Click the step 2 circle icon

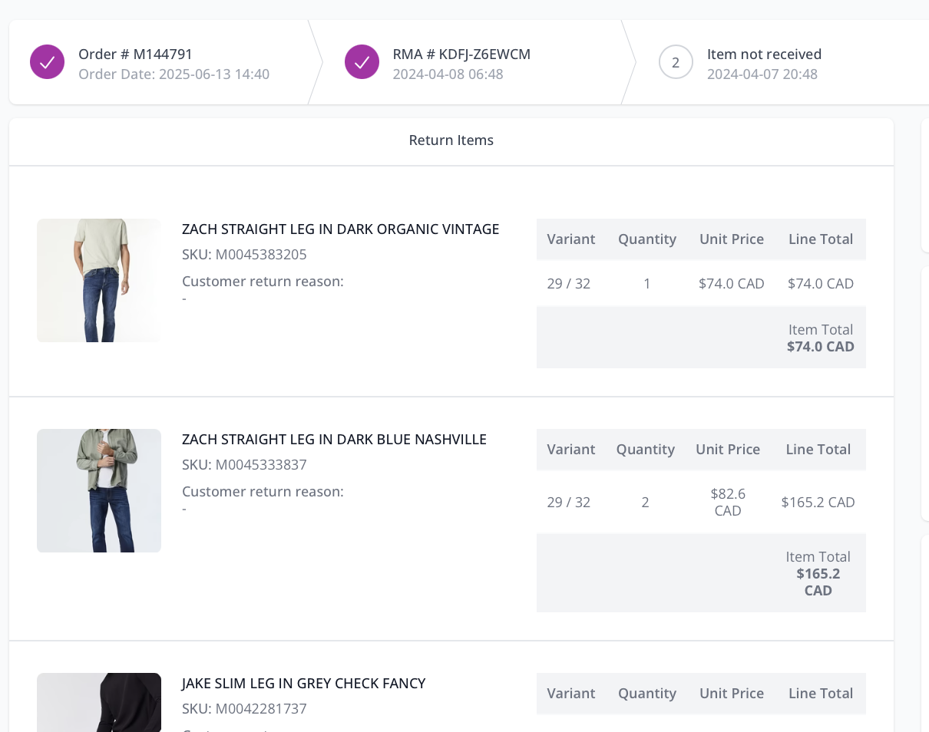click(676, 62)
